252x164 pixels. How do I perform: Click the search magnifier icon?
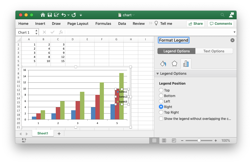[222, 15]
